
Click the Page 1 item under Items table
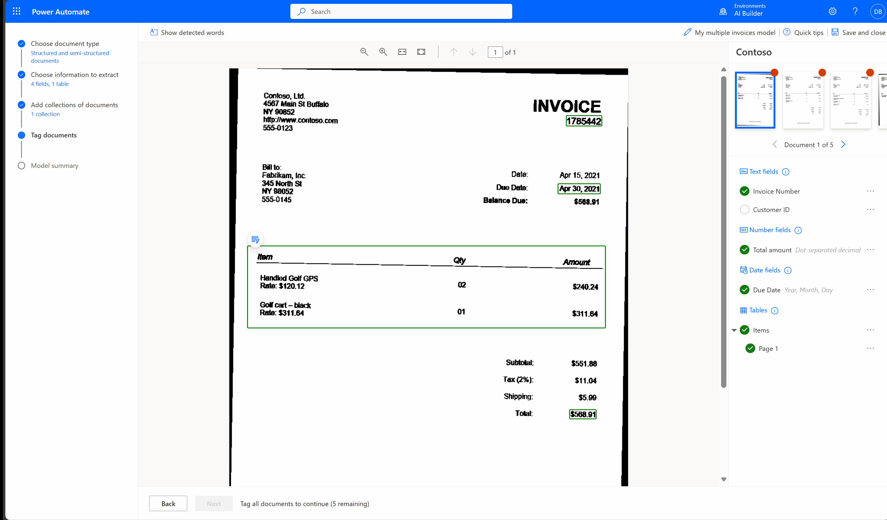(x=768, y=348)
